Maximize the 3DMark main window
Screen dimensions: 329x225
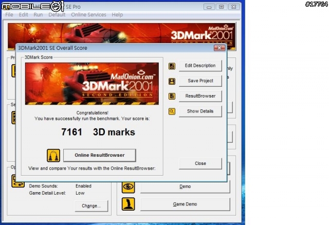[221, 7]
